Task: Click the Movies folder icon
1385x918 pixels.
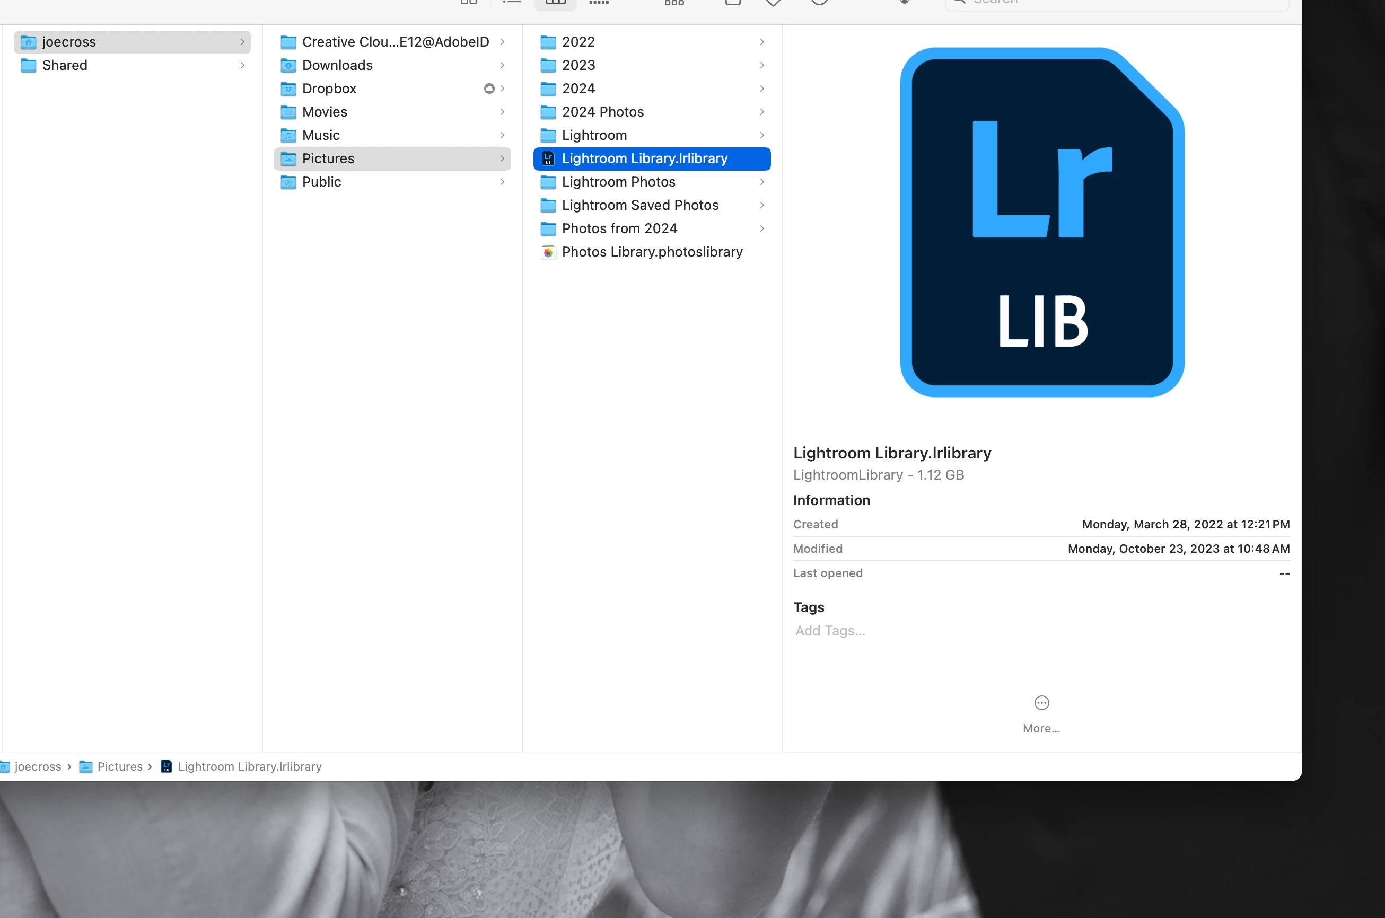Action: pos(288,112)
